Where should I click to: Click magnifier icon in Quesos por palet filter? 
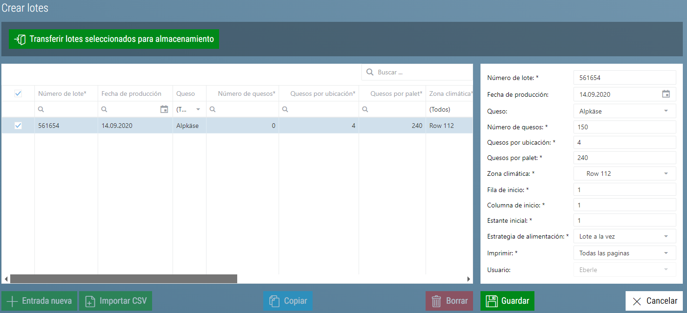365,109
